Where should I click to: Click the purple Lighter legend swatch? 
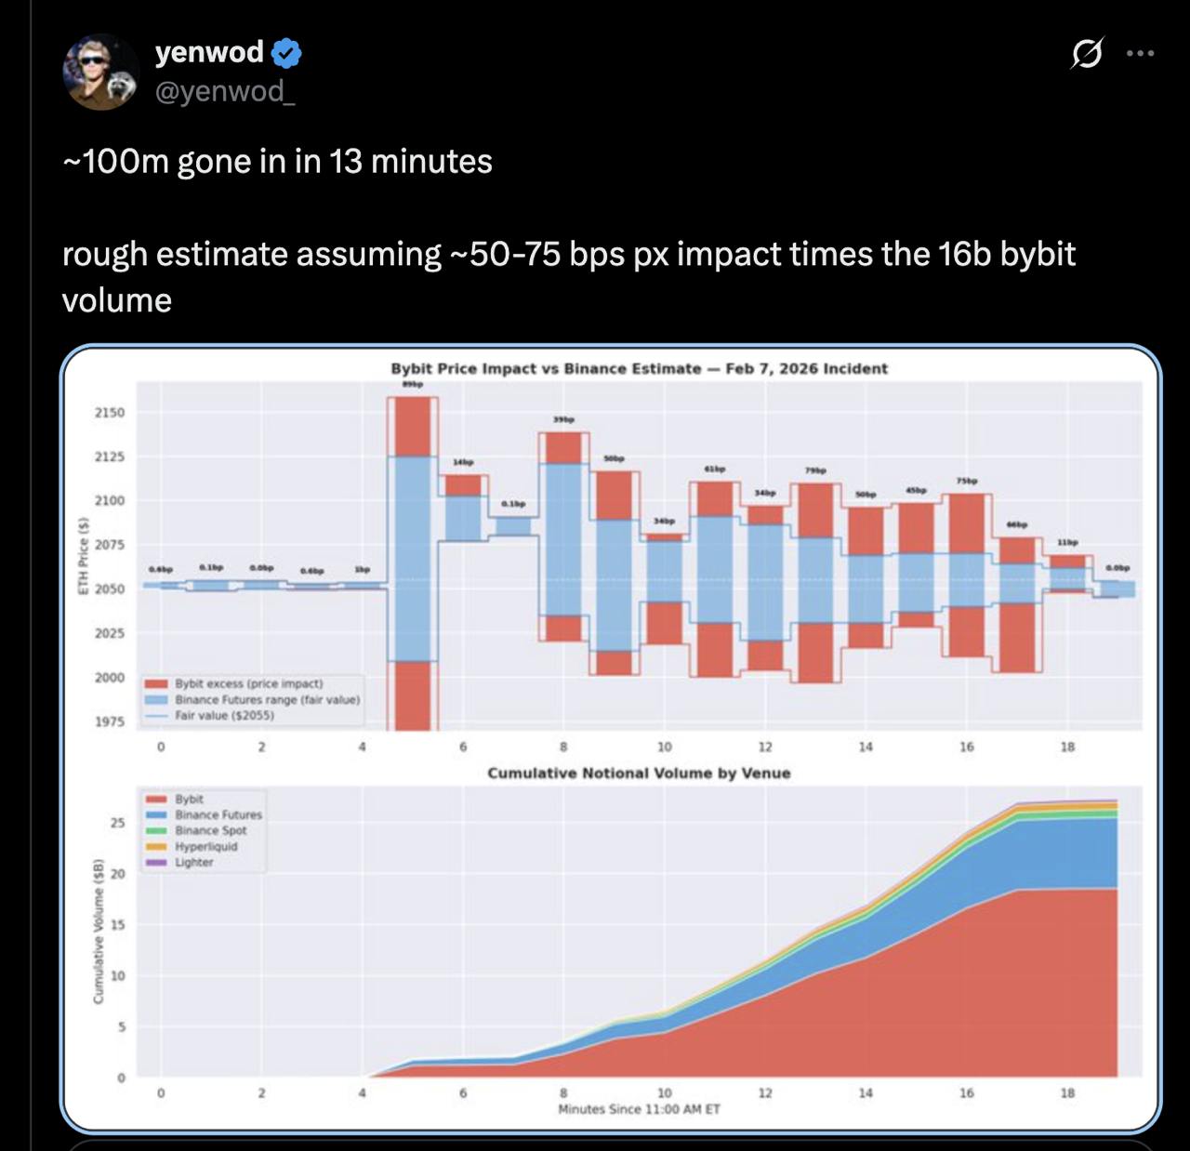coord(156,862)
